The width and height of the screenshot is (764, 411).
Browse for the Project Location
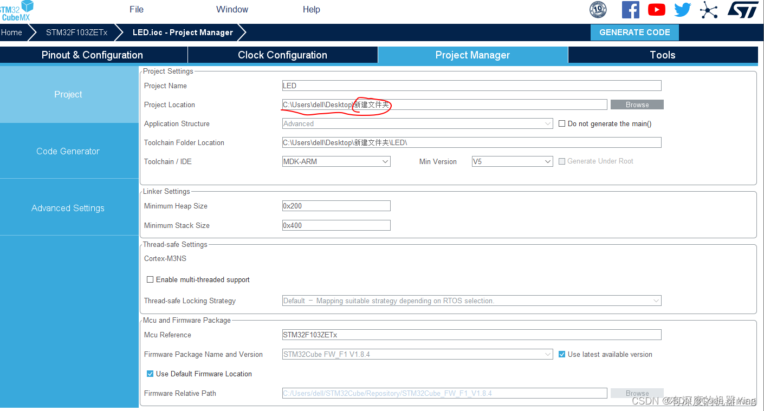click(637, 105)
